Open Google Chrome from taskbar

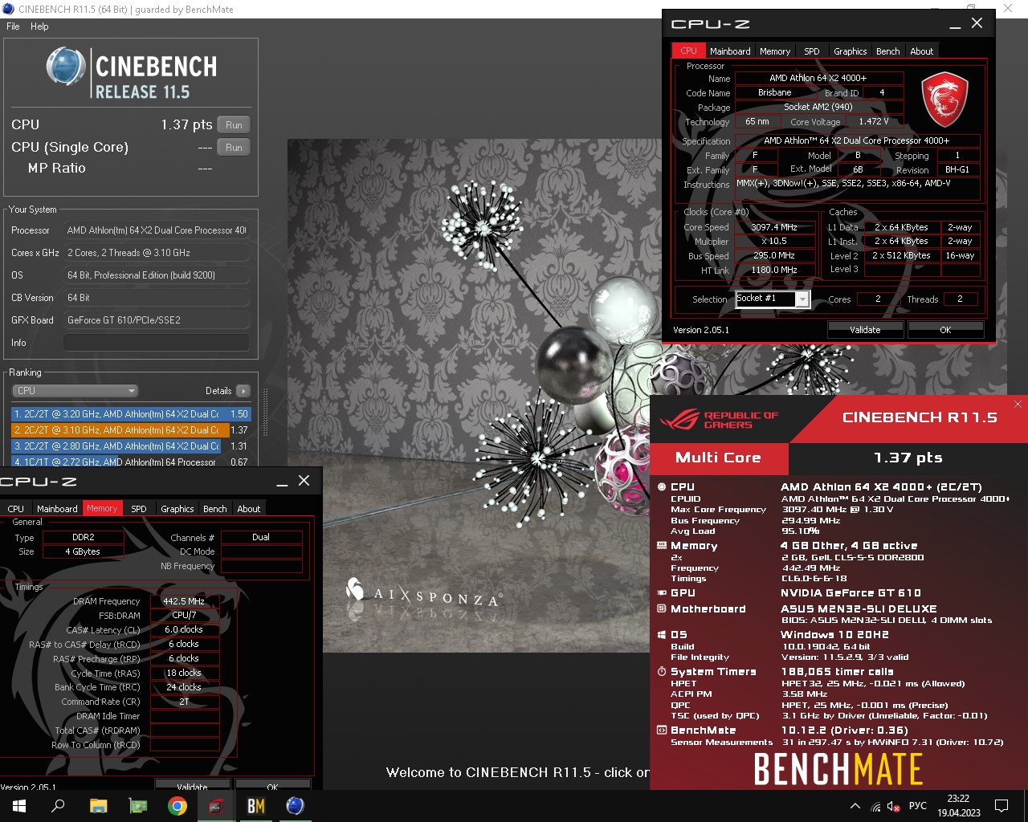pyautogui.click(x=177, y=806)
